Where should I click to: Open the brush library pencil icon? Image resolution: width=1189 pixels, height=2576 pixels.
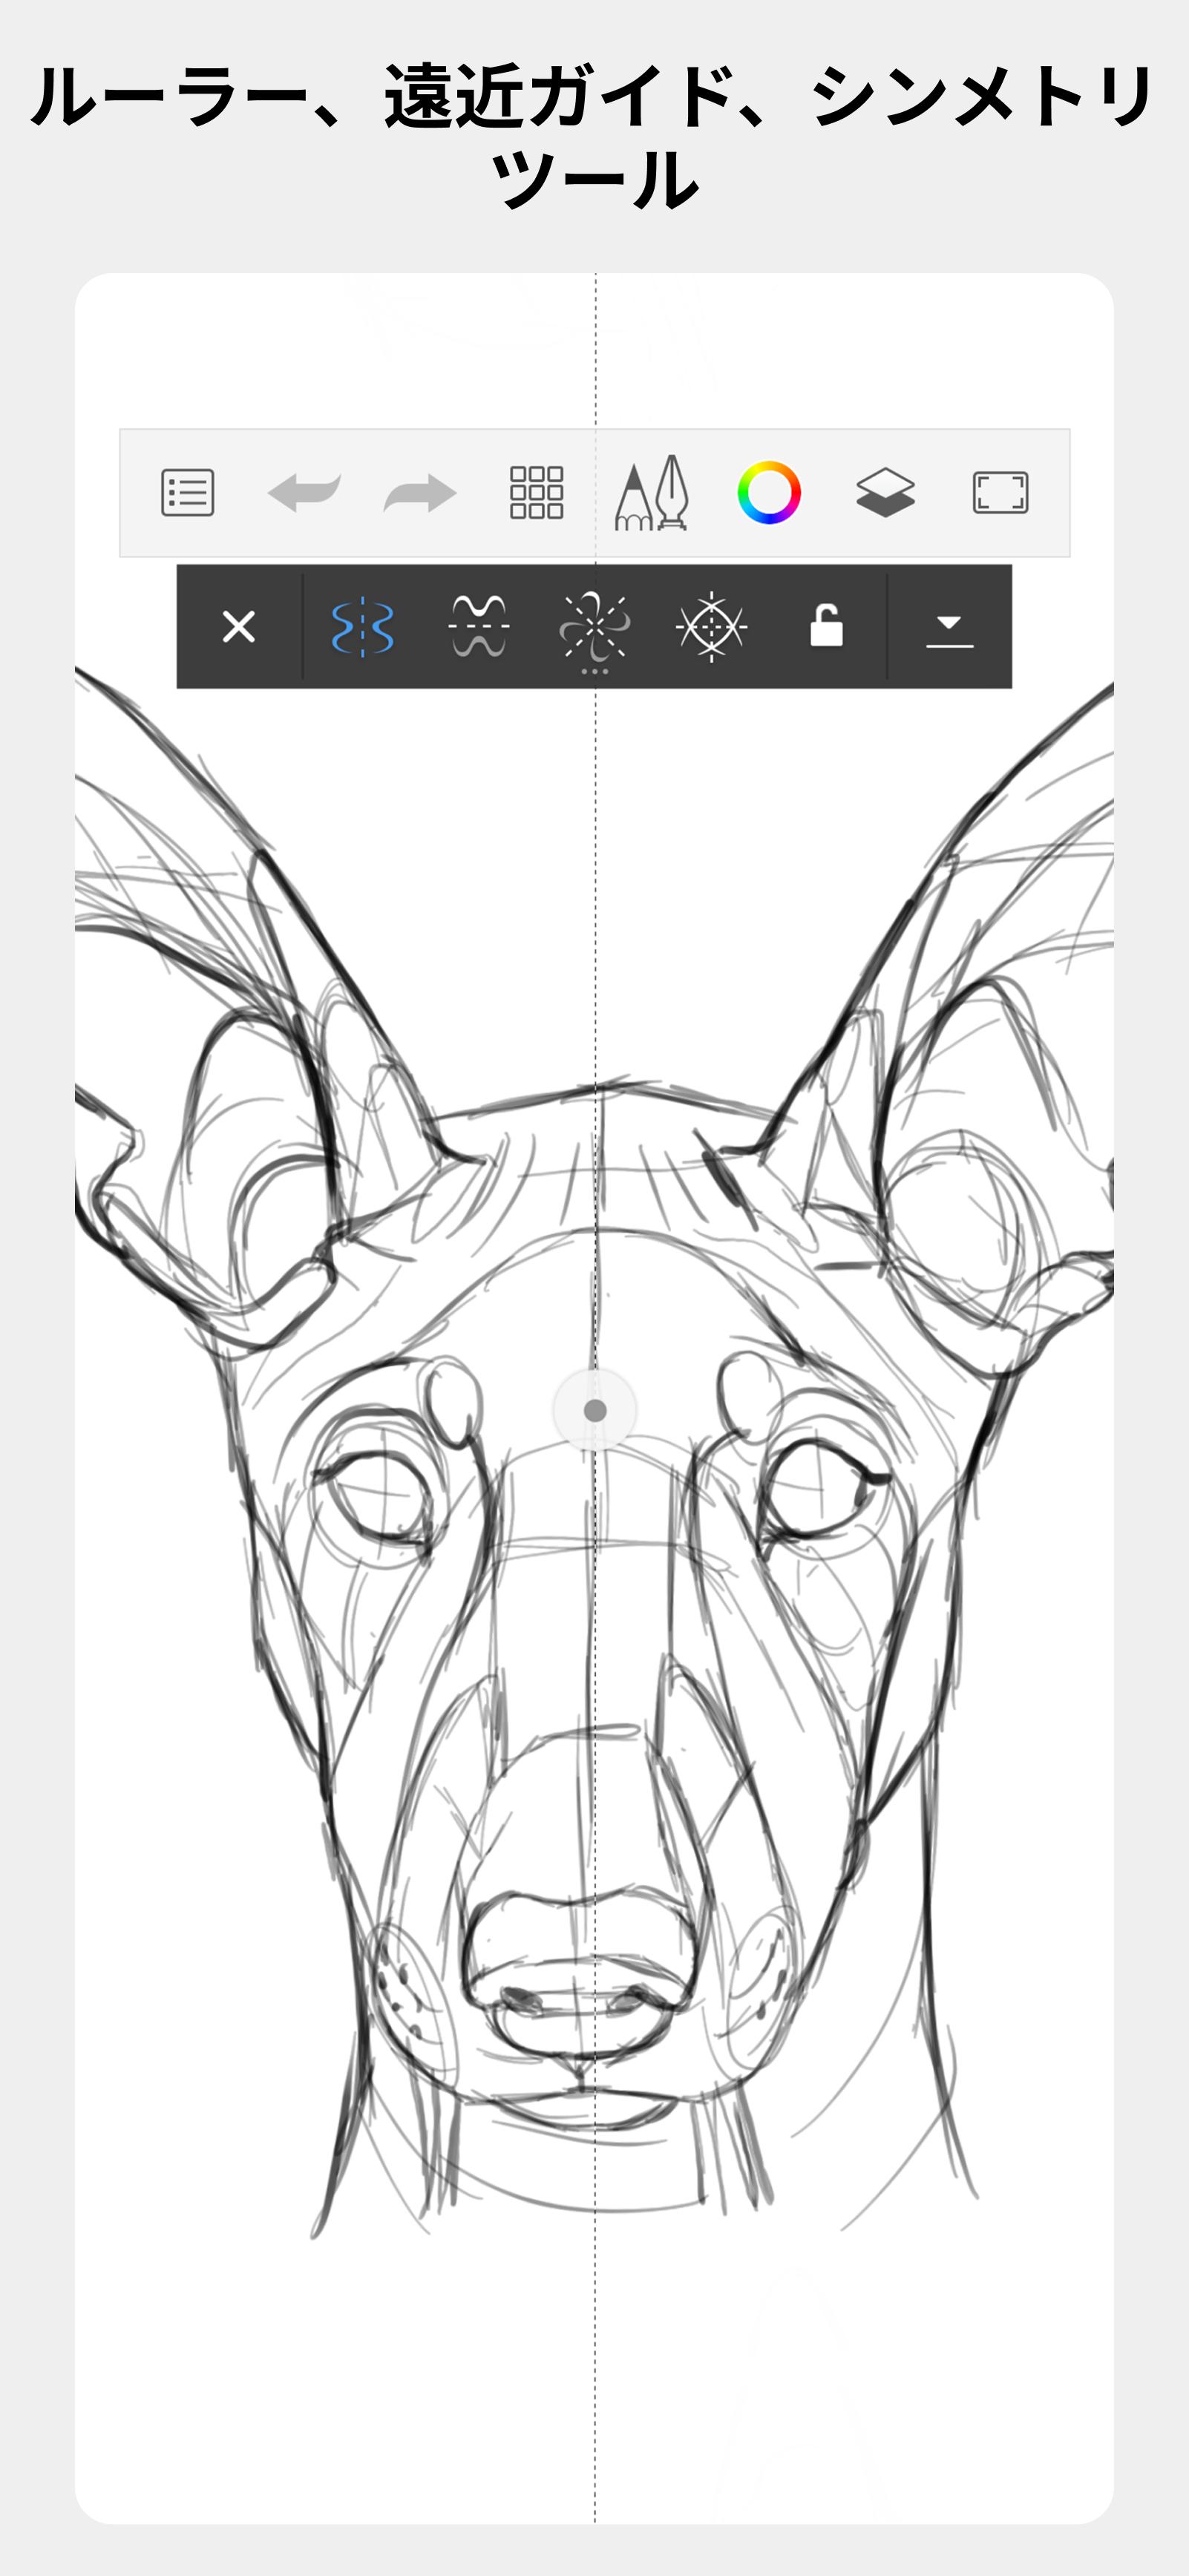(x=652, y=493)
